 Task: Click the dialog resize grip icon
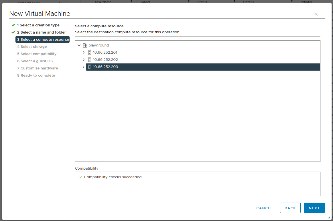point(329,218)
